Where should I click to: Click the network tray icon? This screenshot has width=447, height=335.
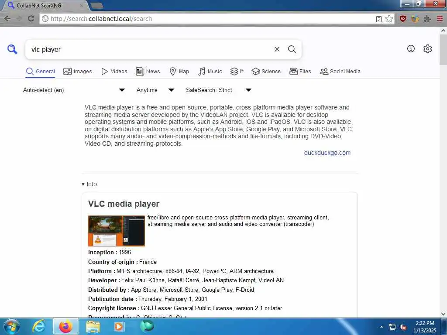392,327
